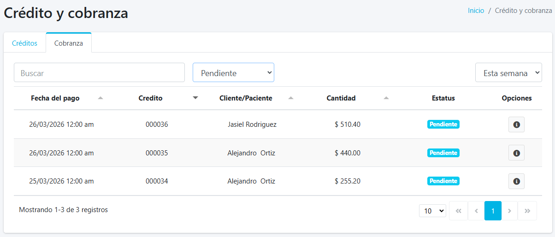
Task: Click Pendiente badge for credit 000036
Action: pyautogui.click(x=443, y=124)
